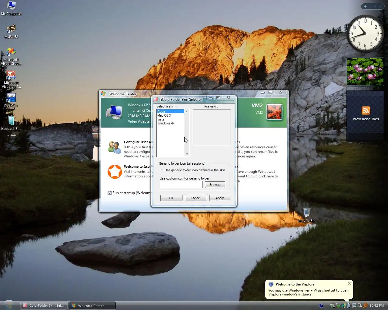
Task: Click the sidebar next gadgets arrow
Action: (381, 6)
